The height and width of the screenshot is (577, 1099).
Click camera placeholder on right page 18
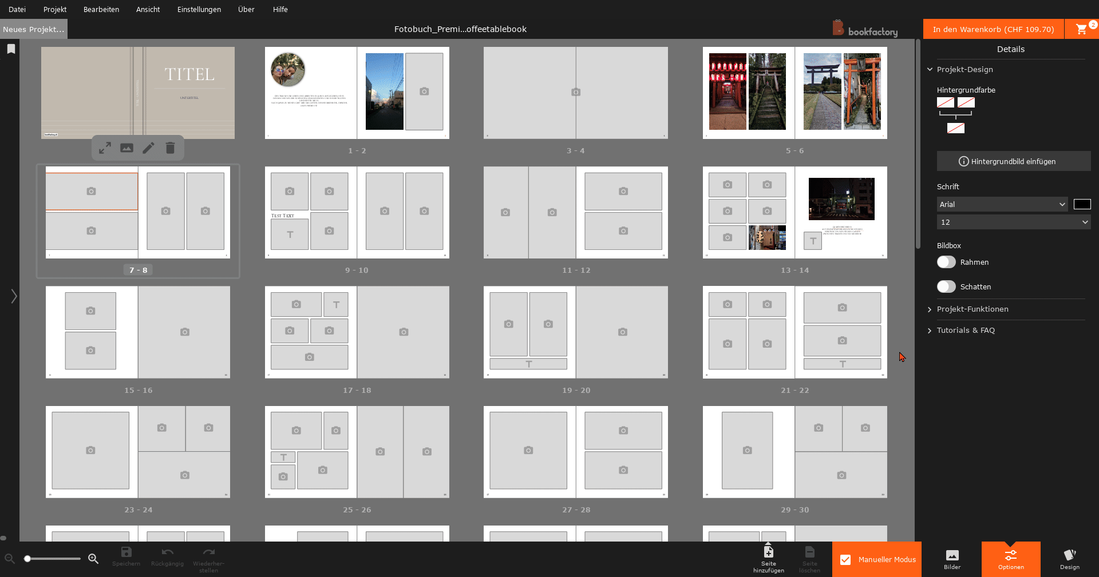click(x=404, y=332)
